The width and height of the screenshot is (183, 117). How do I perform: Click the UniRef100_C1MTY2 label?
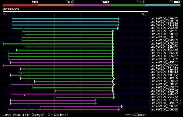[x=164, y=84]
